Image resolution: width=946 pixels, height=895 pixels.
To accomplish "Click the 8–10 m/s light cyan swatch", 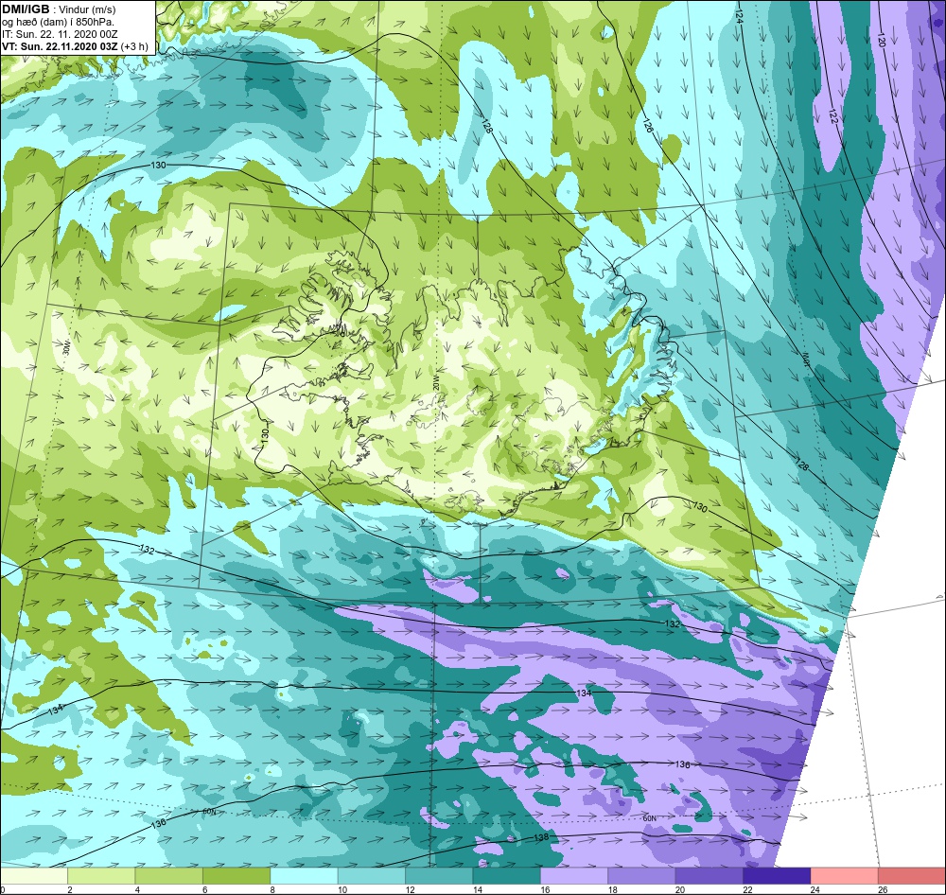I will (304, 875).
